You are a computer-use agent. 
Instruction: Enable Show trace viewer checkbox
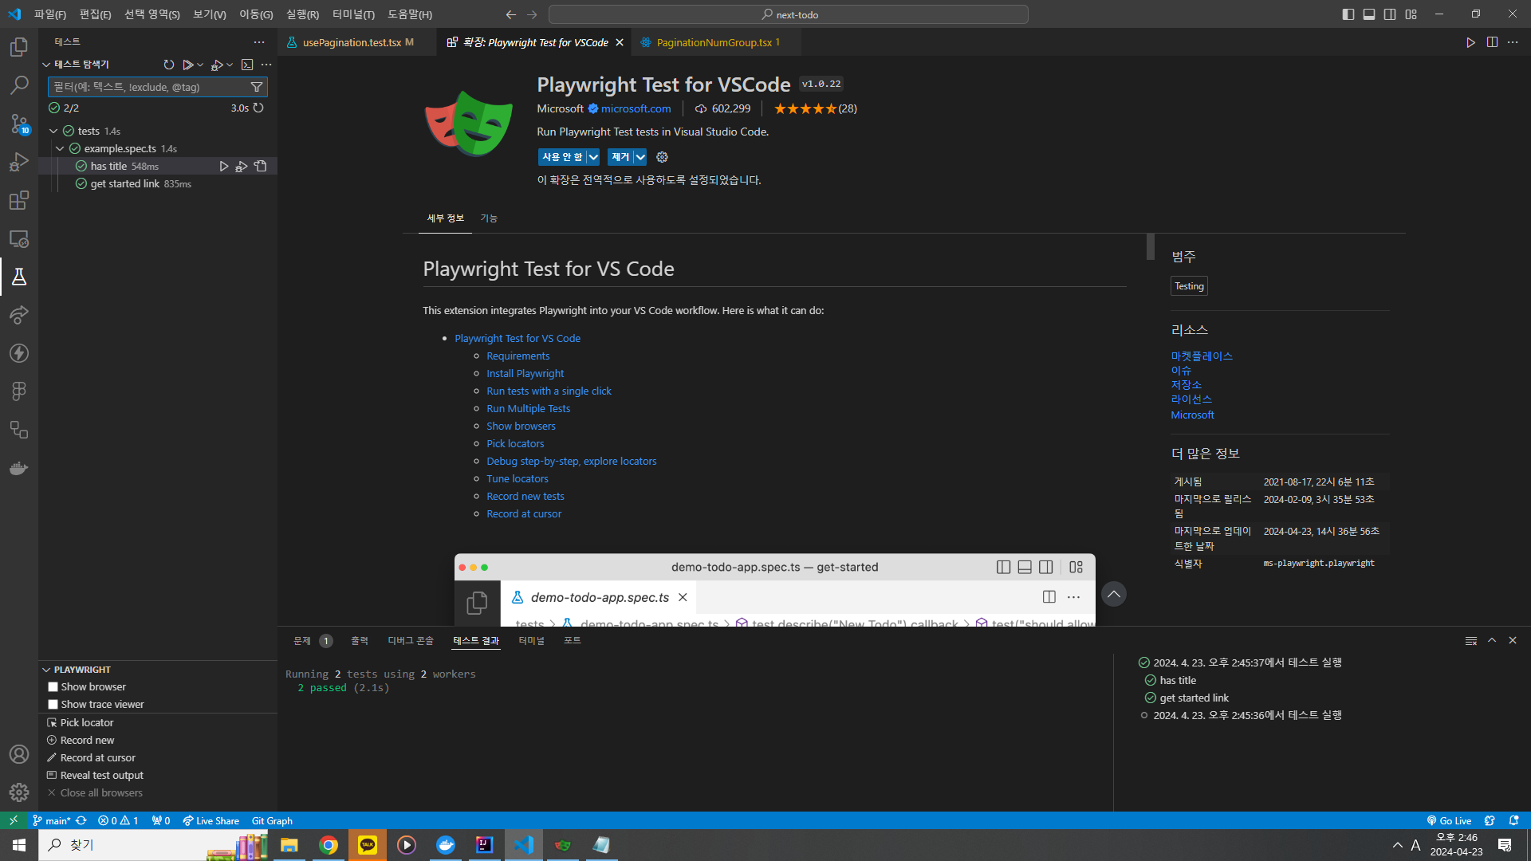(x=53, y=705)
